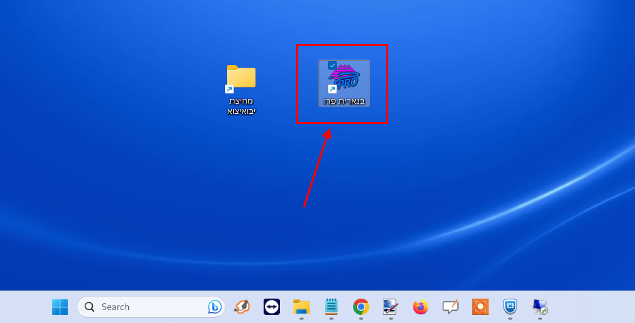Click the Hebrew label under the PRO icon
The height and width of the screenshot is (323, 635).
tap(344, 101)
